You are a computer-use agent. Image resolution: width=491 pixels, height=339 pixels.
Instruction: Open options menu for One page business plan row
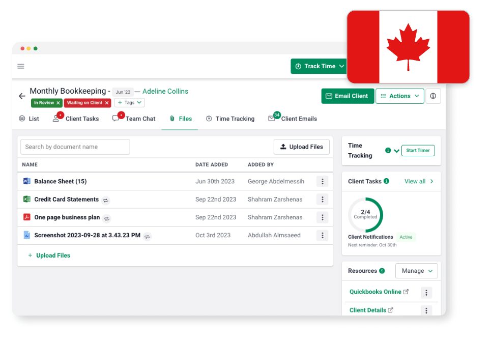pyautogui.click(x=323, y=217)
